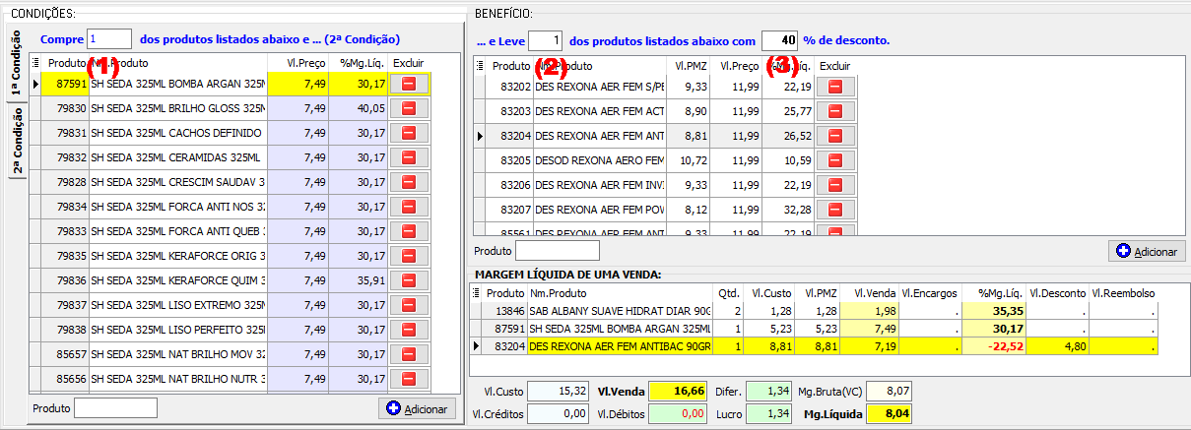The width and height of the screenshot is (1191, 430).
Task: Open Benefício grid column chooser icon
Action: tap(480, 65)
